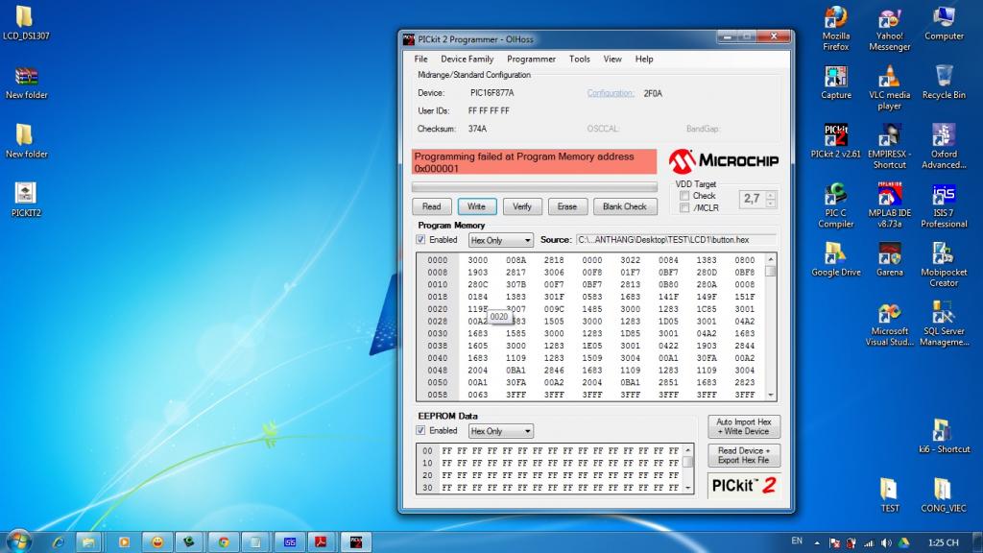Toggle the VDD Target Check checkbox
This screenshot has width=983, height=553.
tap(684, 196)
